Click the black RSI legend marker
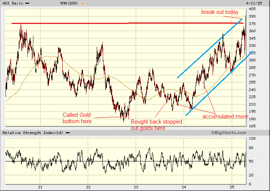270x191 pixels. (67, 133)
